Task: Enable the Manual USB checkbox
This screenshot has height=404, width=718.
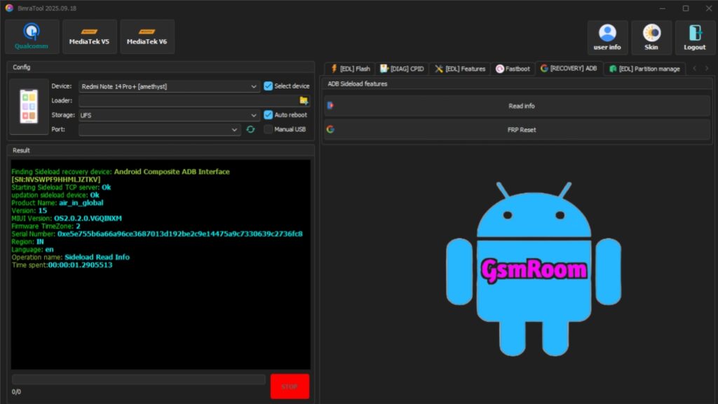Action: click(x=269, y=129)
